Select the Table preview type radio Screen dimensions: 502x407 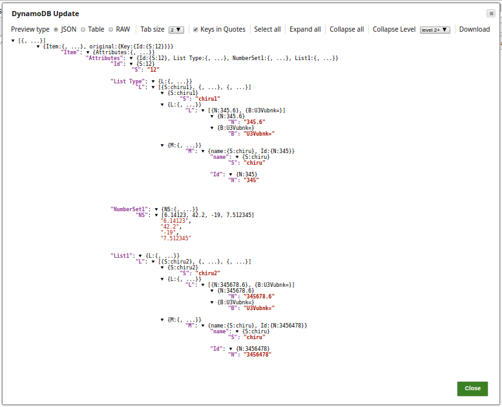83,30
